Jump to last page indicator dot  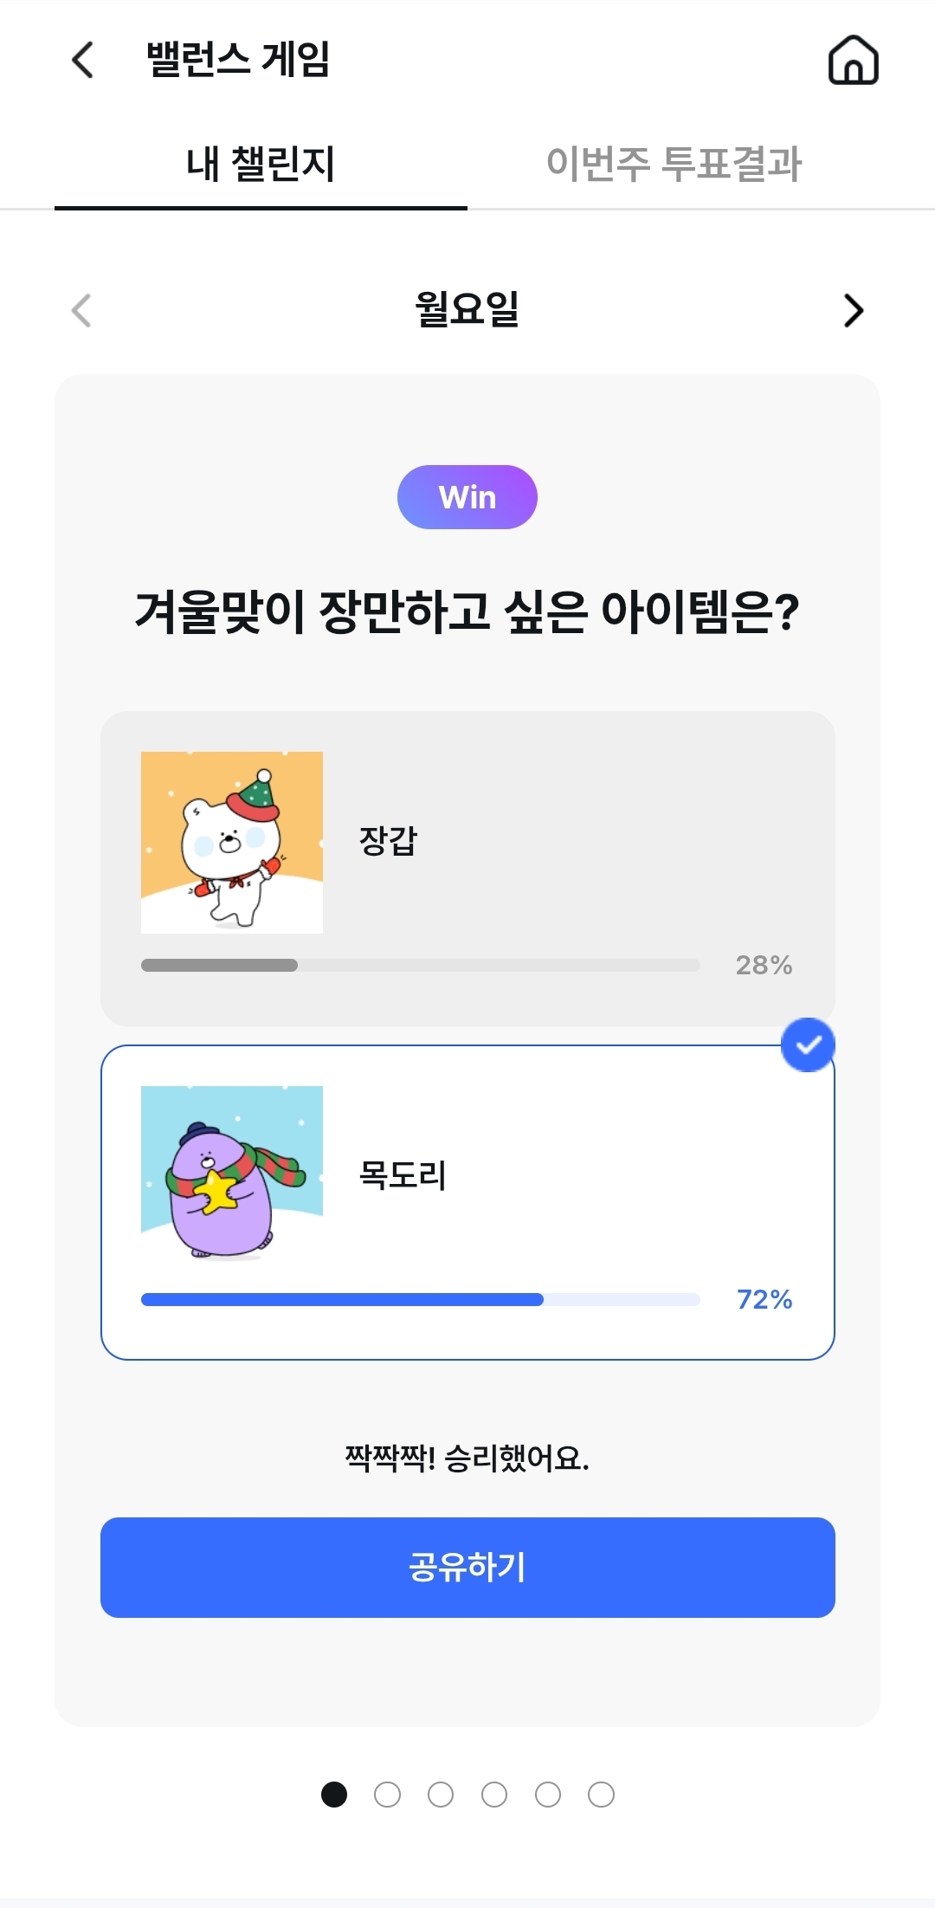[601, 1795]
